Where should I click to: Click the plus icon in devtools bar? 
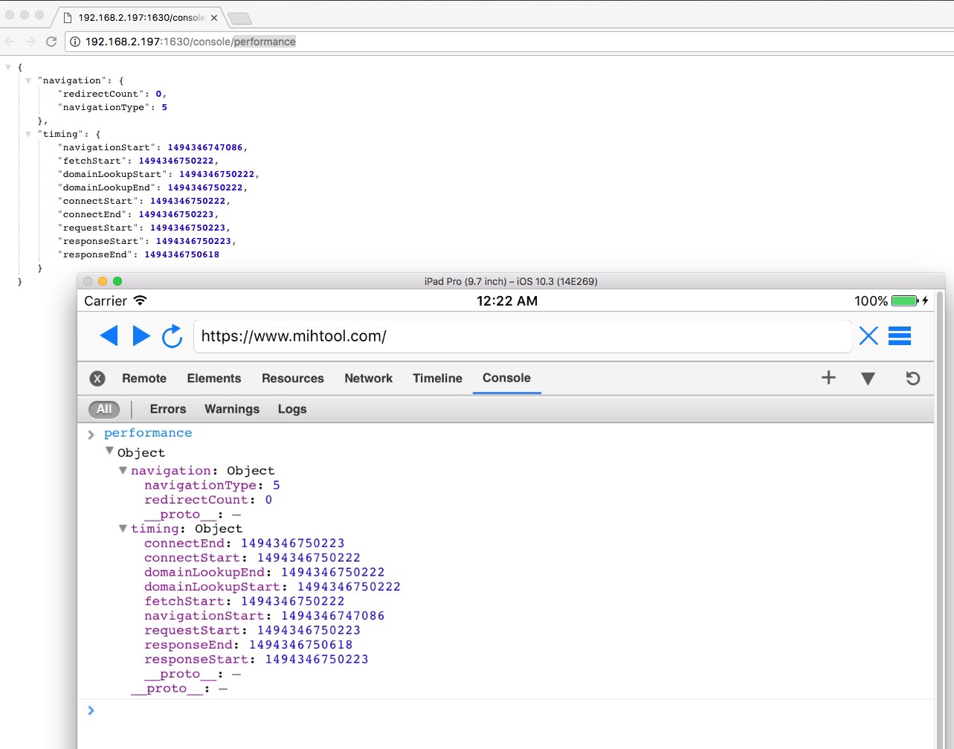(x=828, y=378)
